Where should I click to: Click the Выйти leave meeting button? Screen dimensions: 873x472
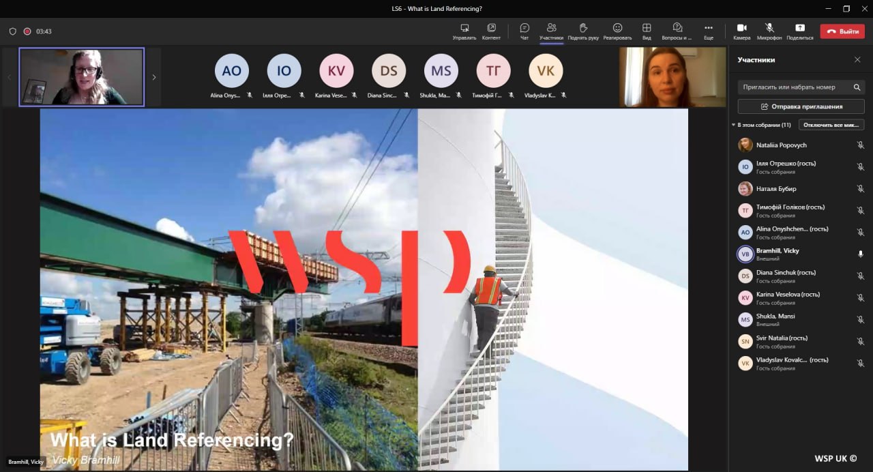coord(842,31)
